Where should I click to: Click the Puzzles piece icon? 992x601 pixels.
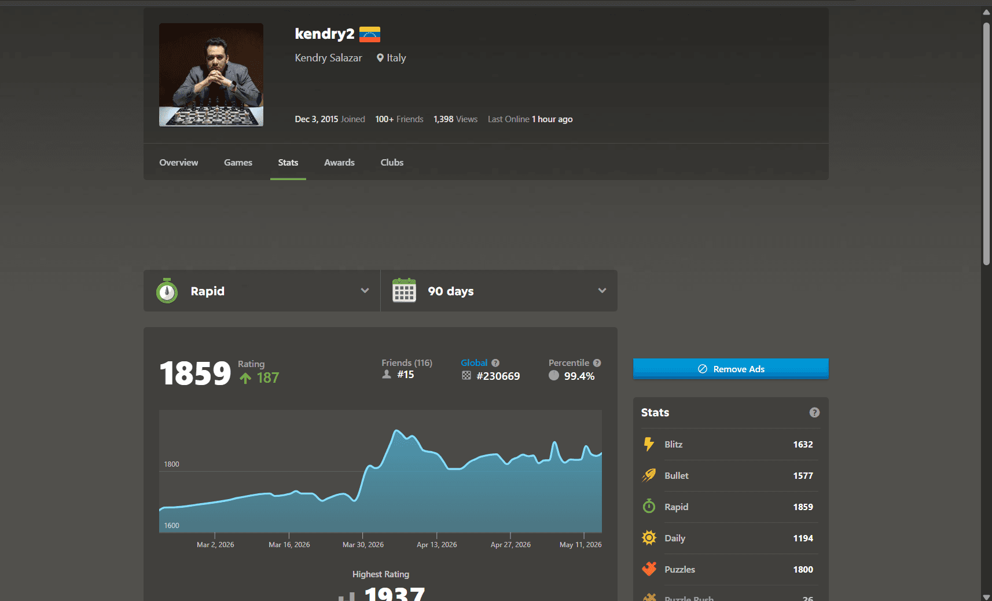click(649, 569)
